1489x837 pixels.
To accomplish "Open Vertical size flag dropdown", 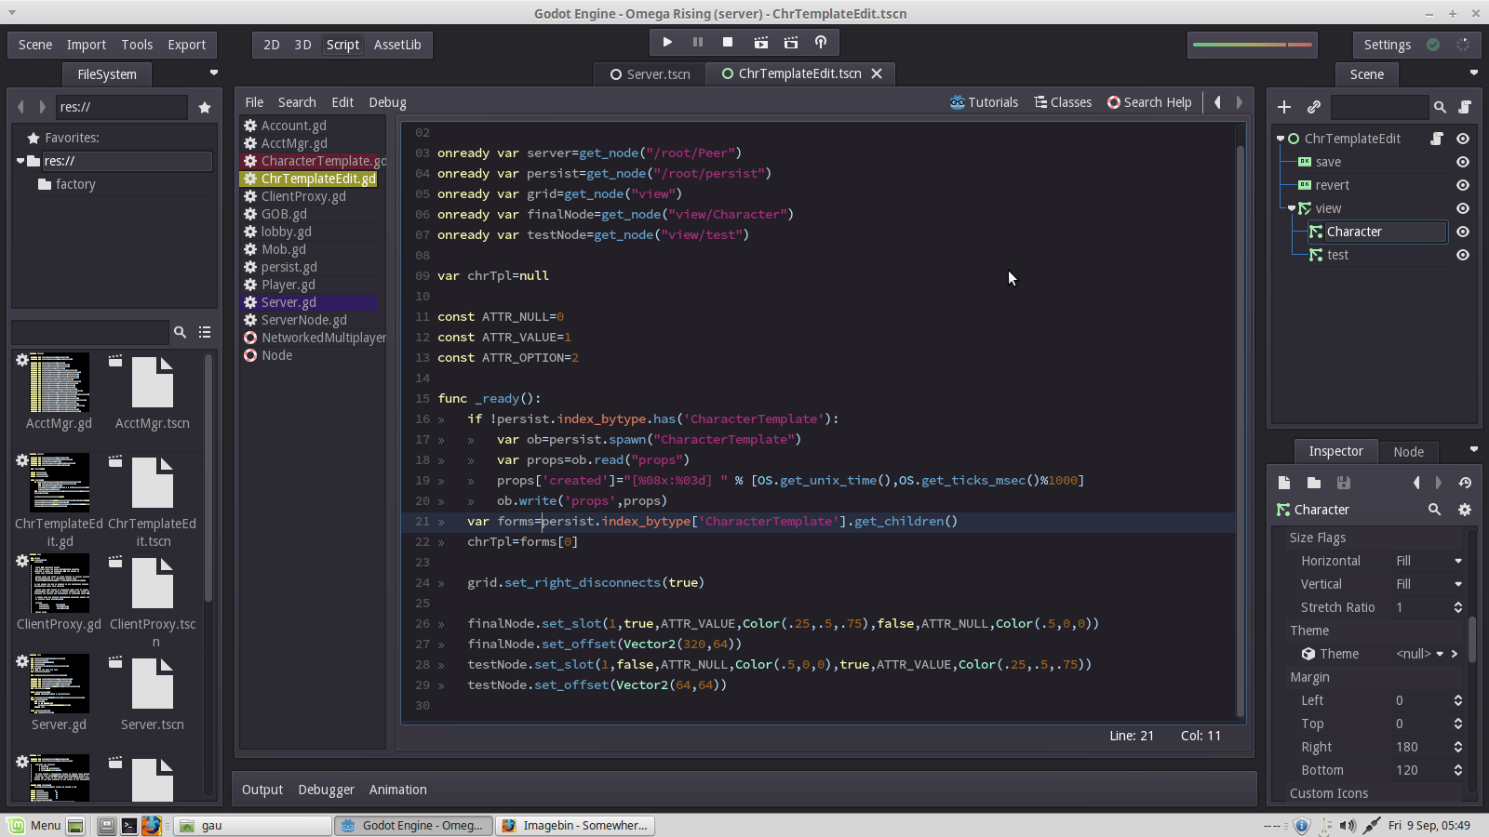I will point(1458,584).
